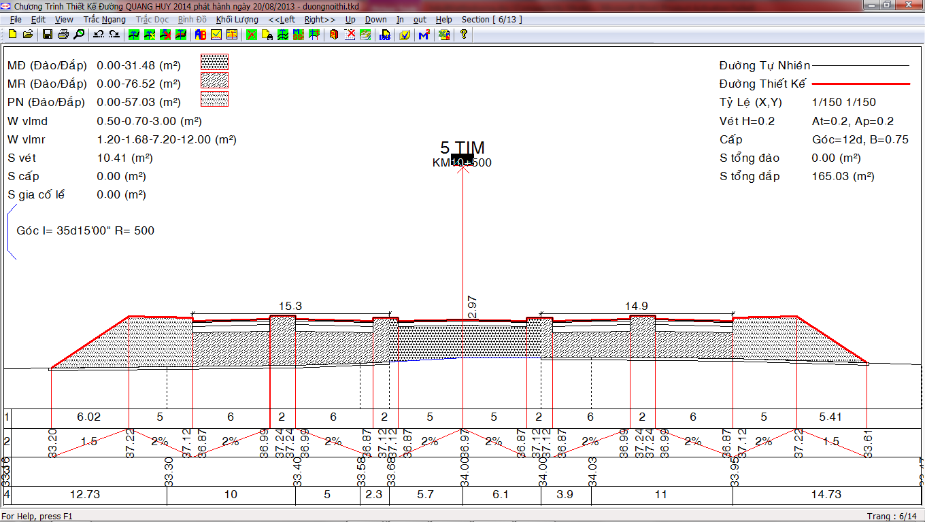Click the For Help, press F1 status text

[37, 517]
